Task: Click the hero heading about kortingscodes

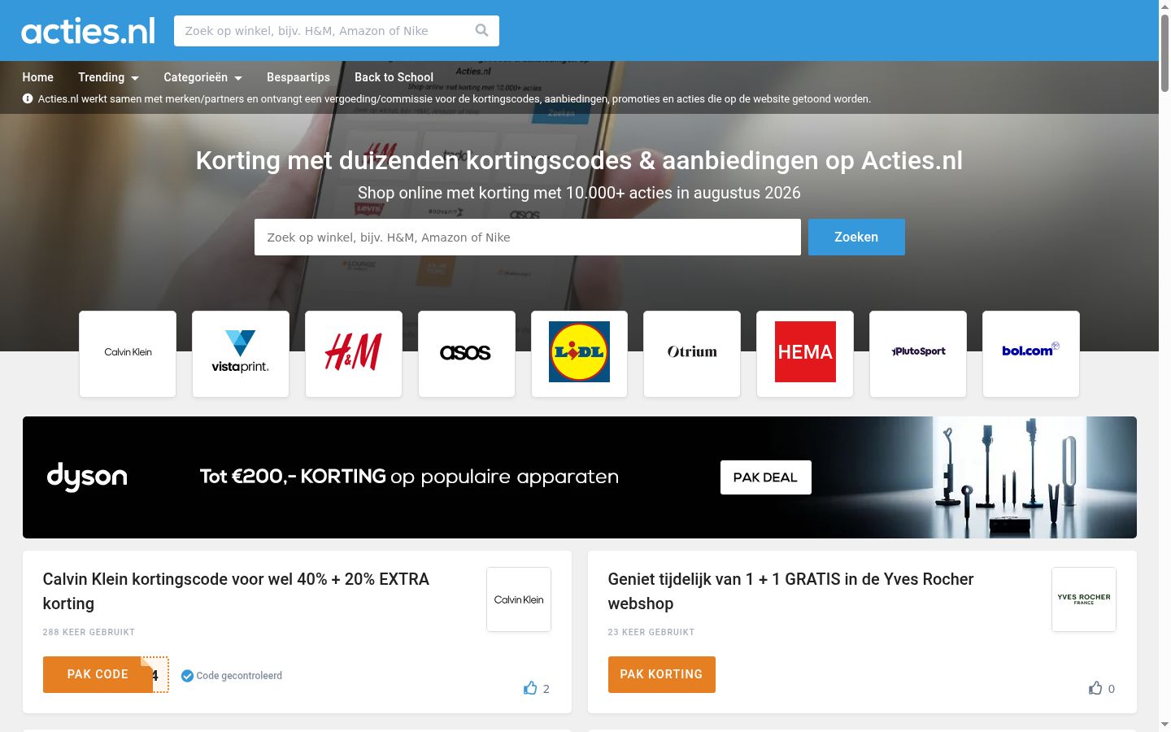Action: [x=579, y=160]
